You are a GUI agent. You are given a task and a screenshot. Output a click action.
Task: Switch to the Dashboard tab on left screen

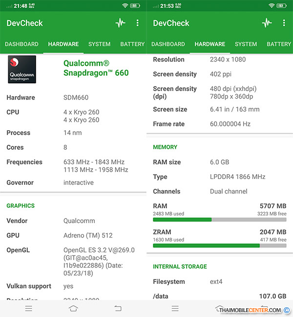pos(21,44)
